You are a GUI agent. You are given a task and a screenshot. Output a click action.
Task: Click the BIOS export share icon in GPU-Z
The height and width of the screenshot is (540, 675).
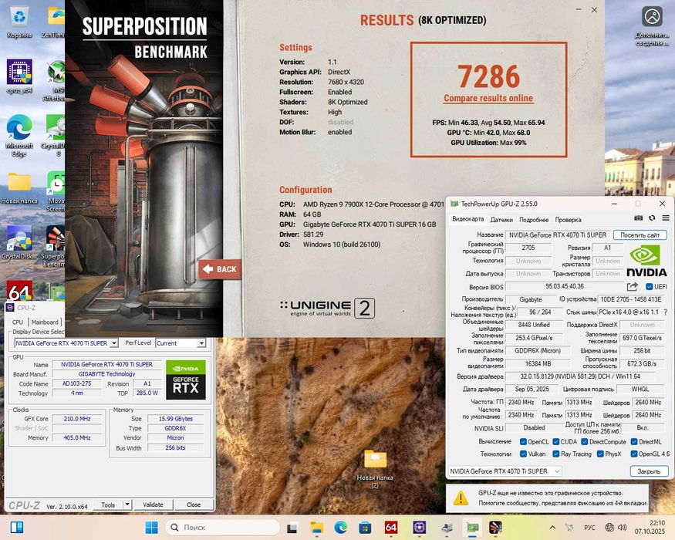point(632,286)
